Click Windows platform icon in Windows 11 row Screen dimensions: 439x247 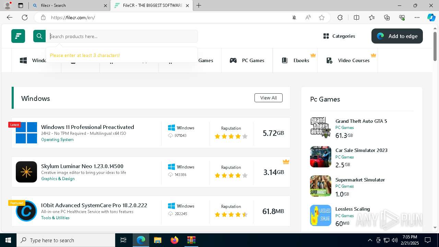pyautogui.click(x=171, y=128)
